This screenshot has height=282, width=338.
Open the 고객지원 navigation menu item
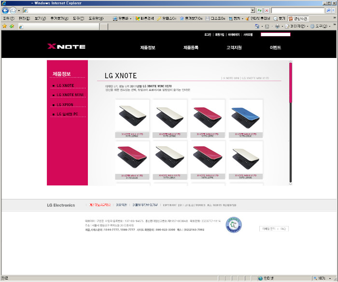click(x=234, y=47)
